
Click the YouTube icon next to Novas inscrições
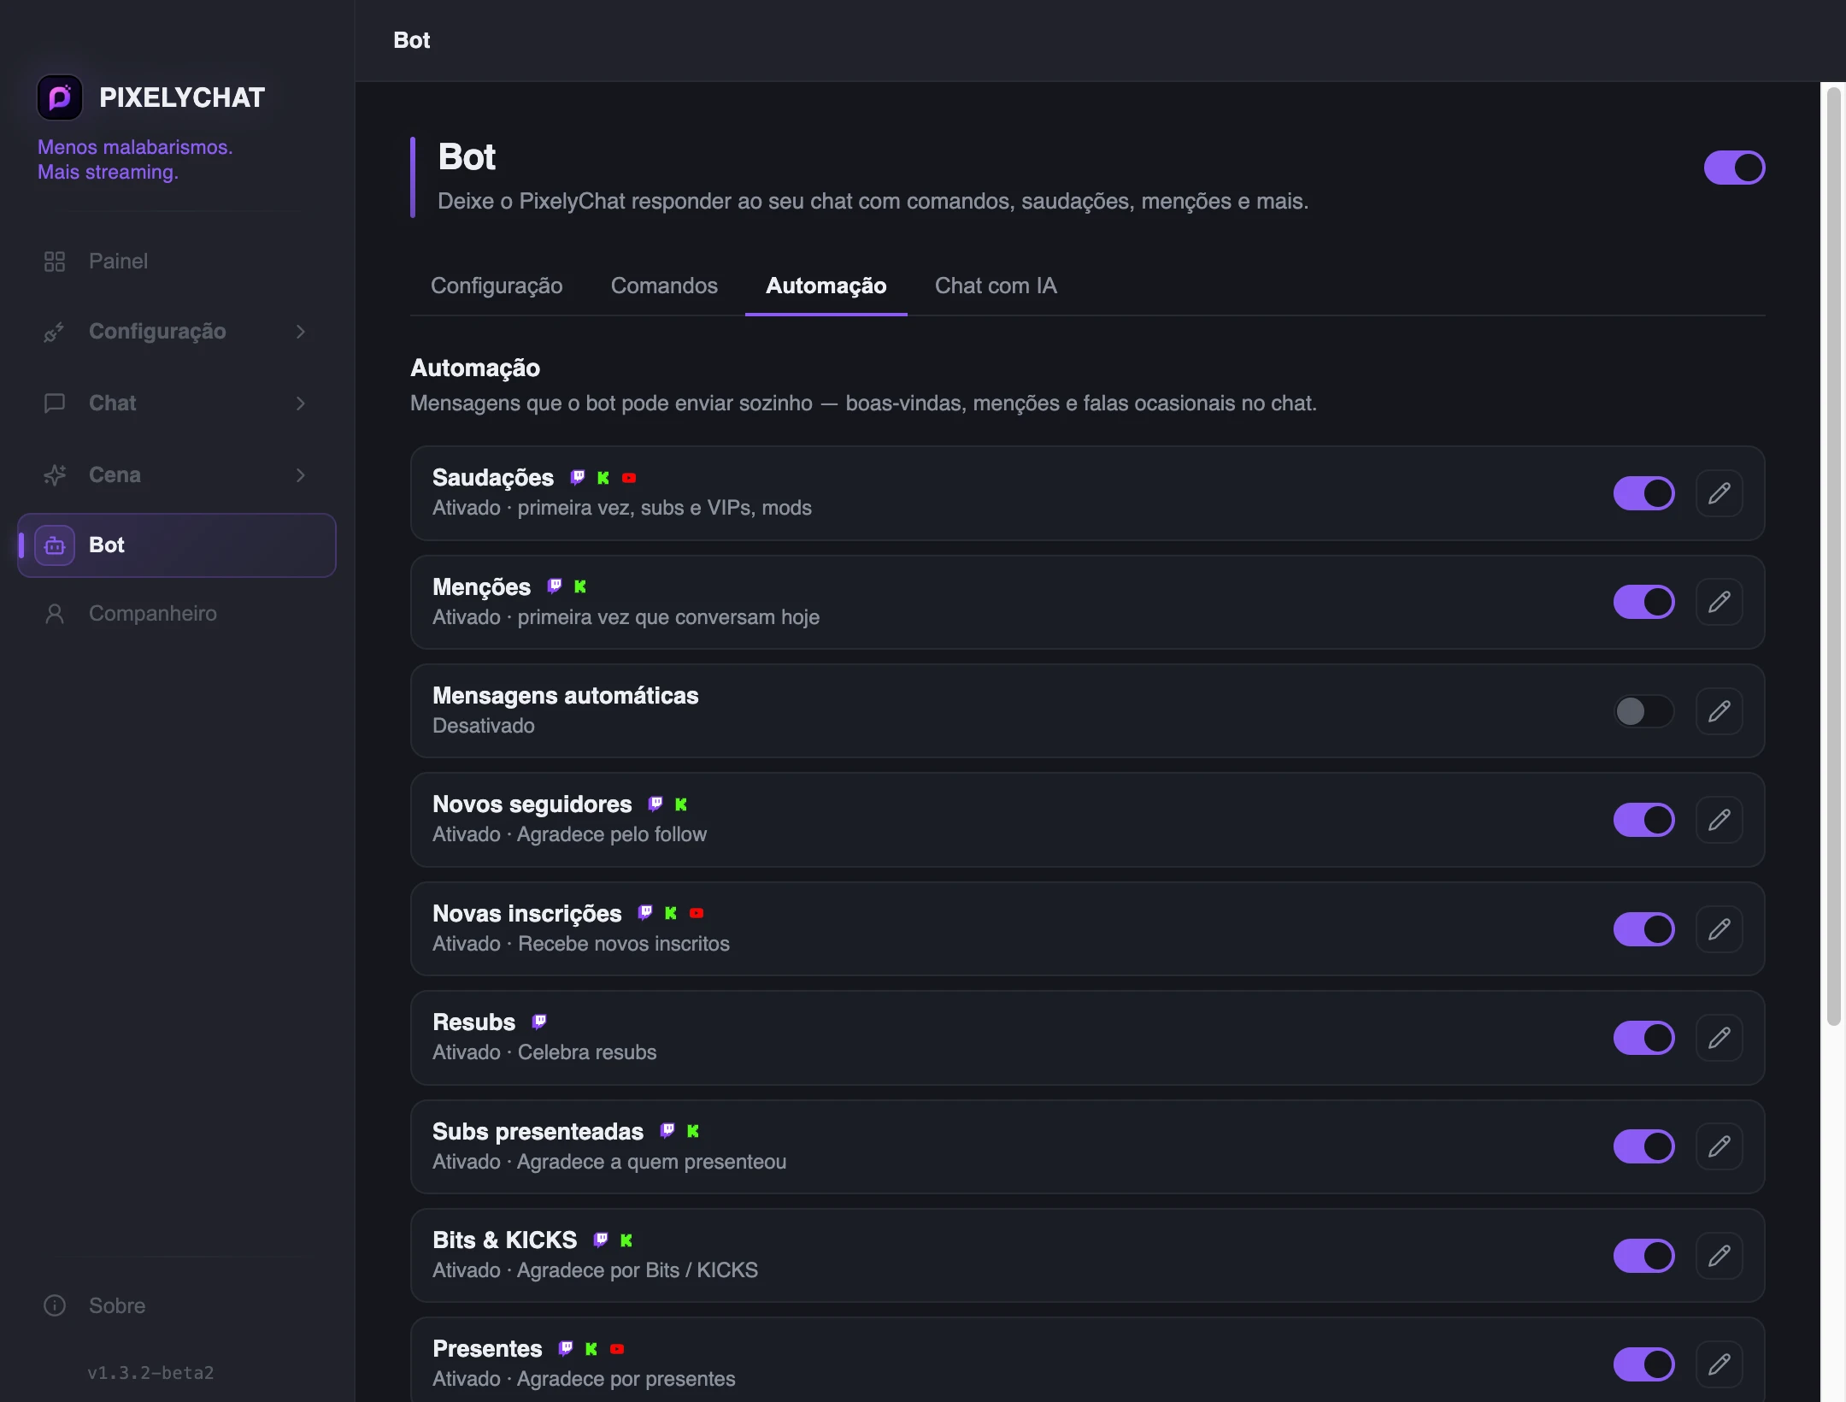(x=697, y=913)
